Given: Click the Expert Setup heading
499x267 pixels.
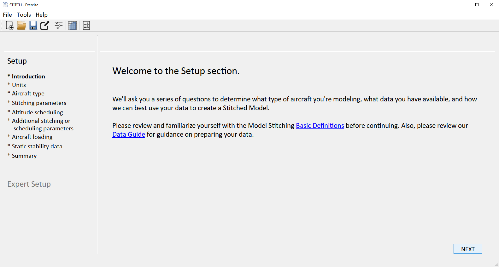Looking at the screenshot, I should (x=29, y=184).
